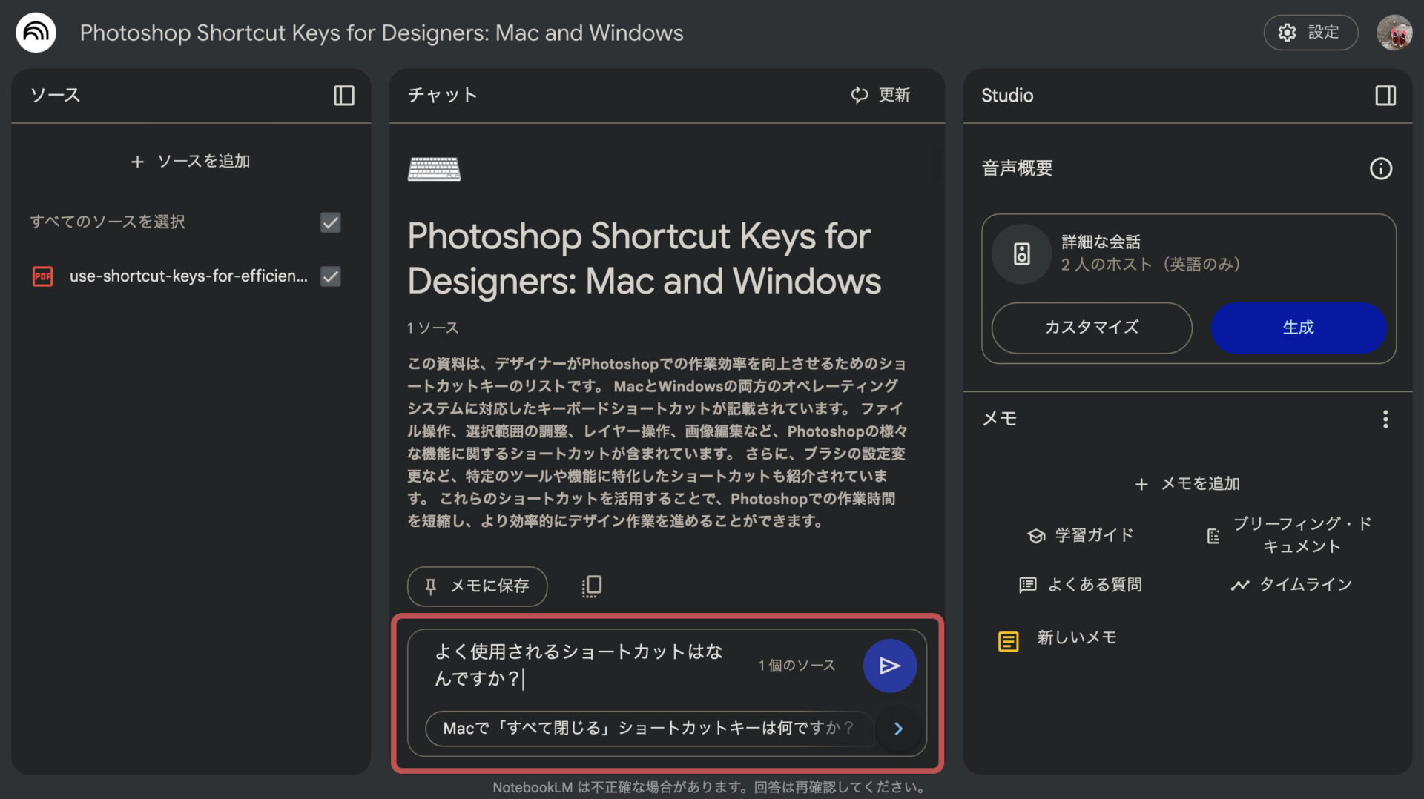This screenshot has width=1424, height=799.
Task: Click メモを追加 to add a note
Action: tap(1187, 484)
